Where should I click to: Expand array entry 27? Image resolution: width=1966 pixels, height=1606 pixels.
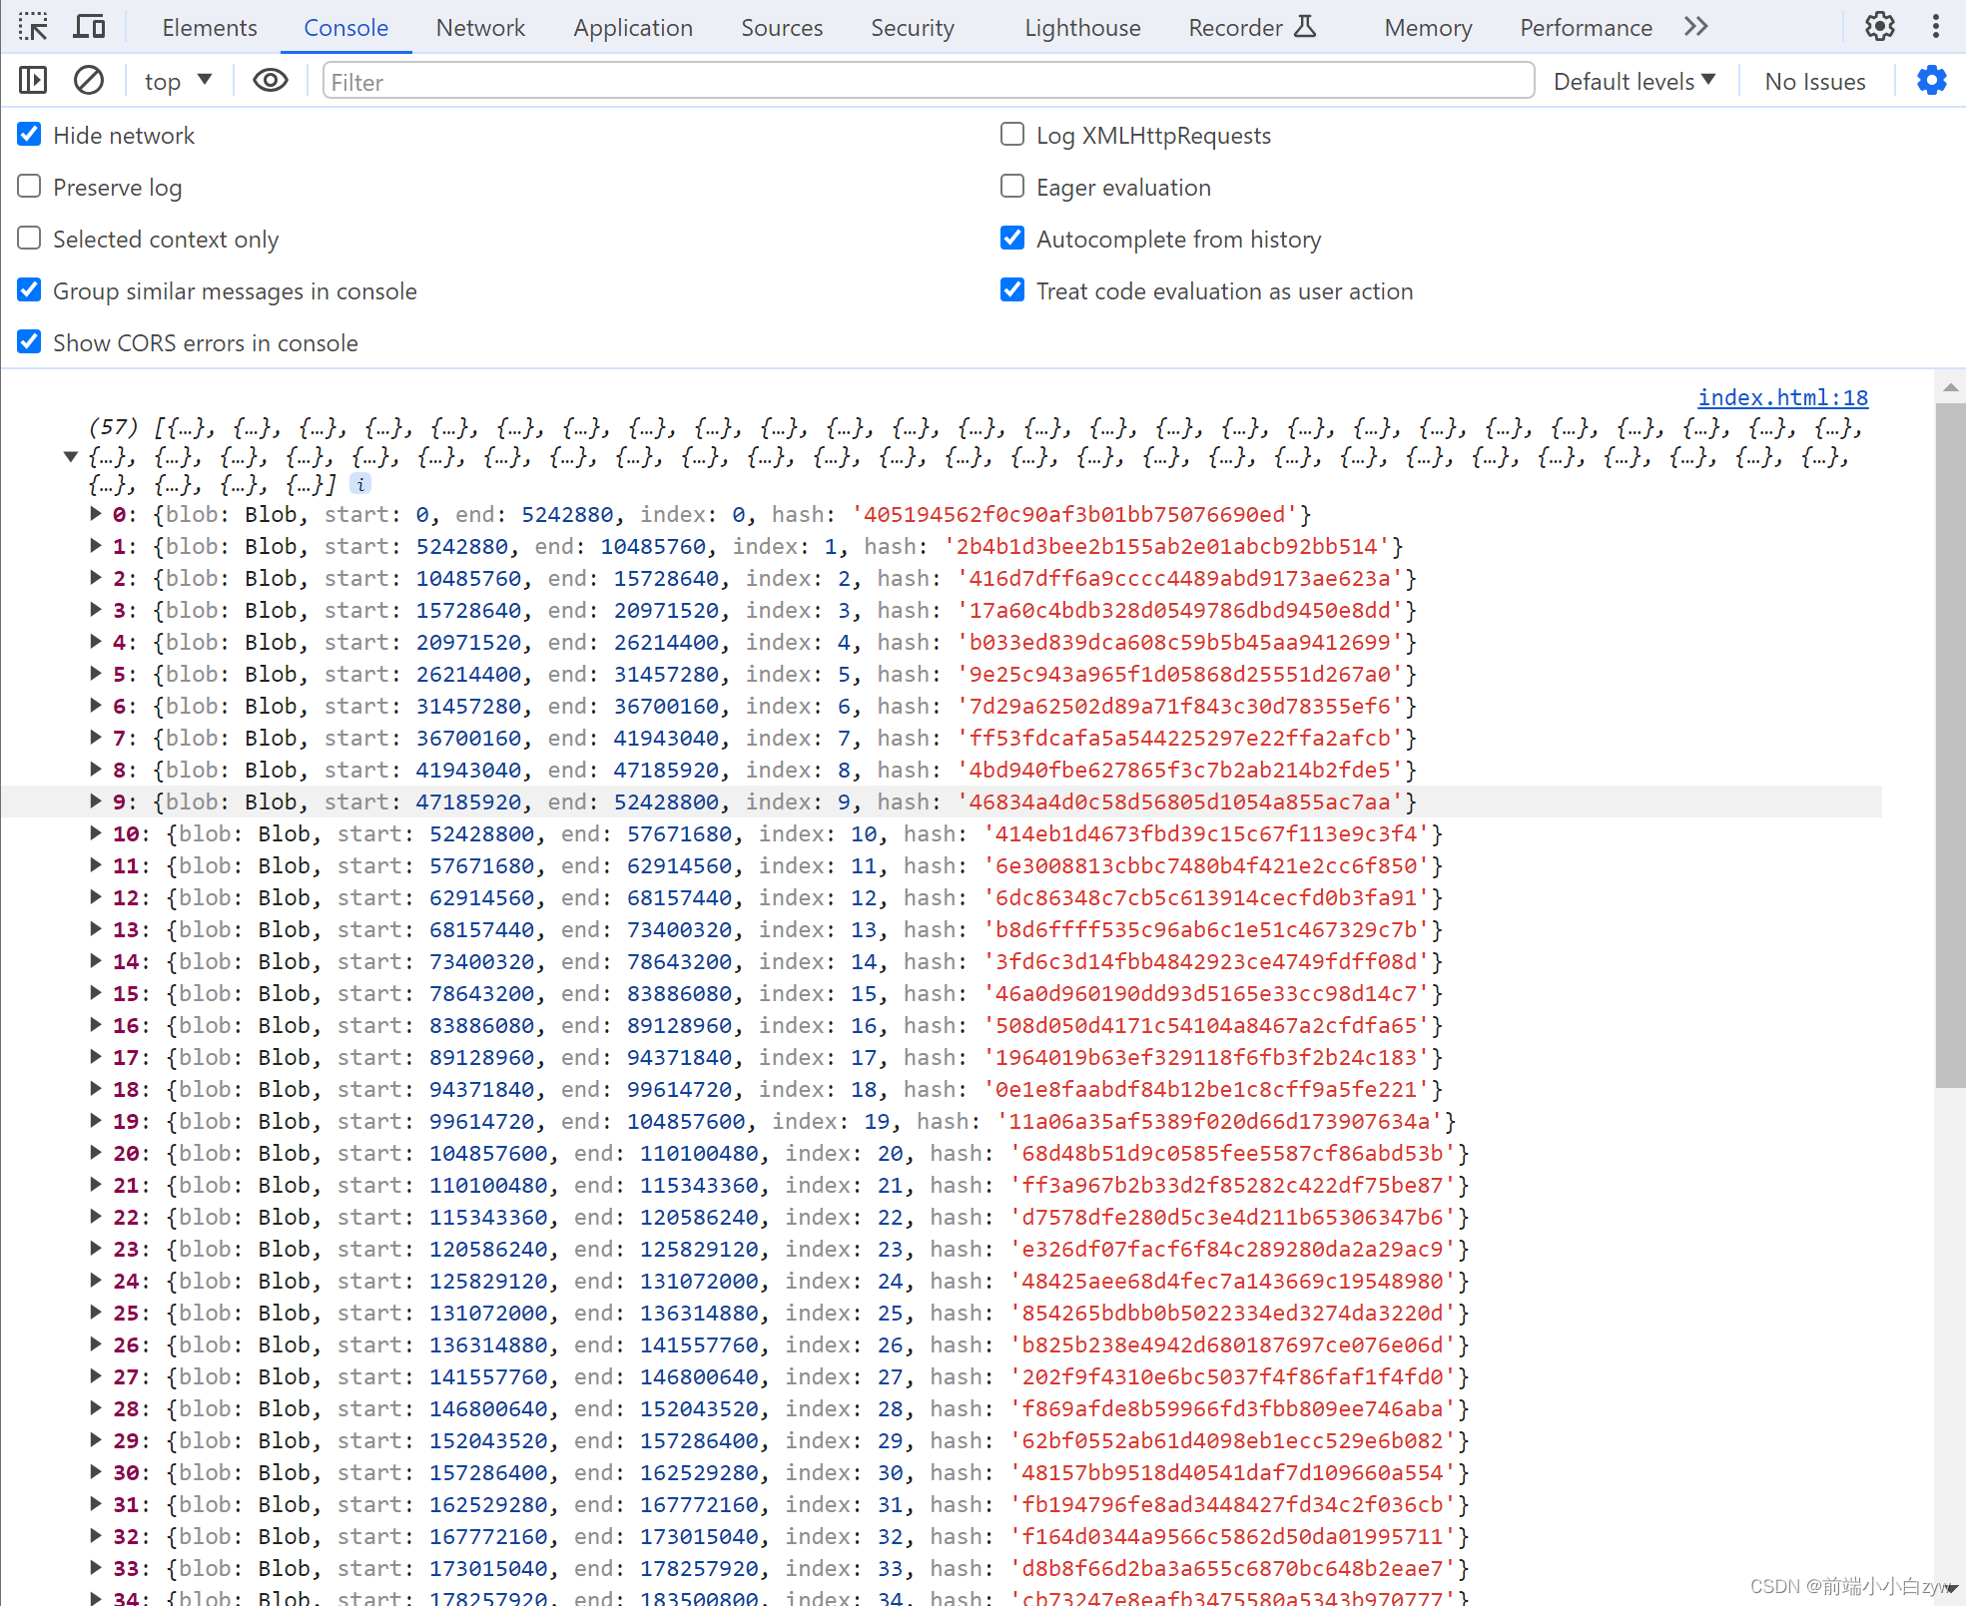(96, 1376)
